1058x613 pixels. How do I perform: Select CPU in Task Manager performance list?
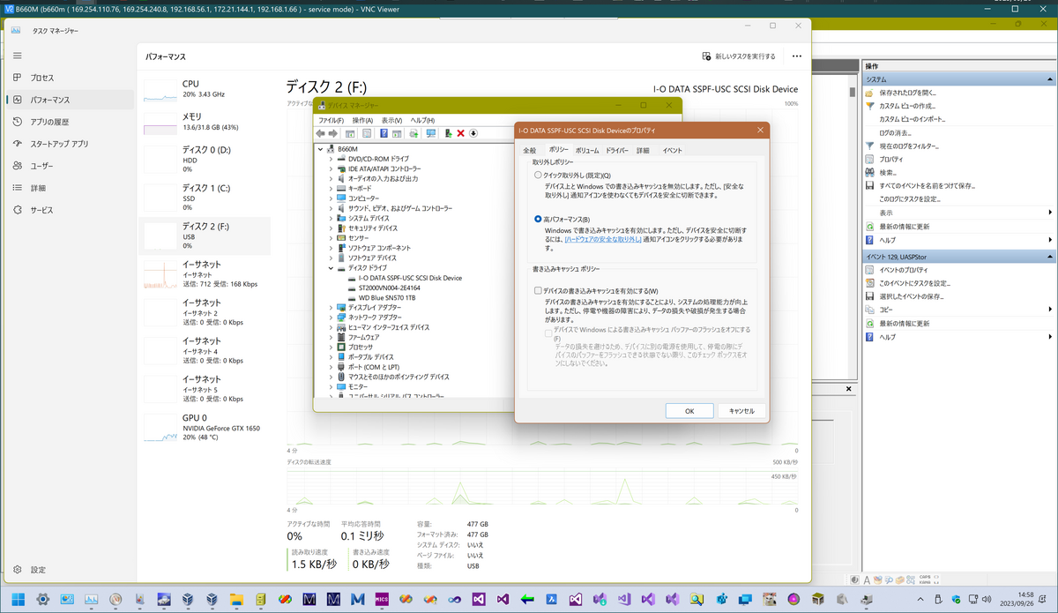(x=205, y=89)
